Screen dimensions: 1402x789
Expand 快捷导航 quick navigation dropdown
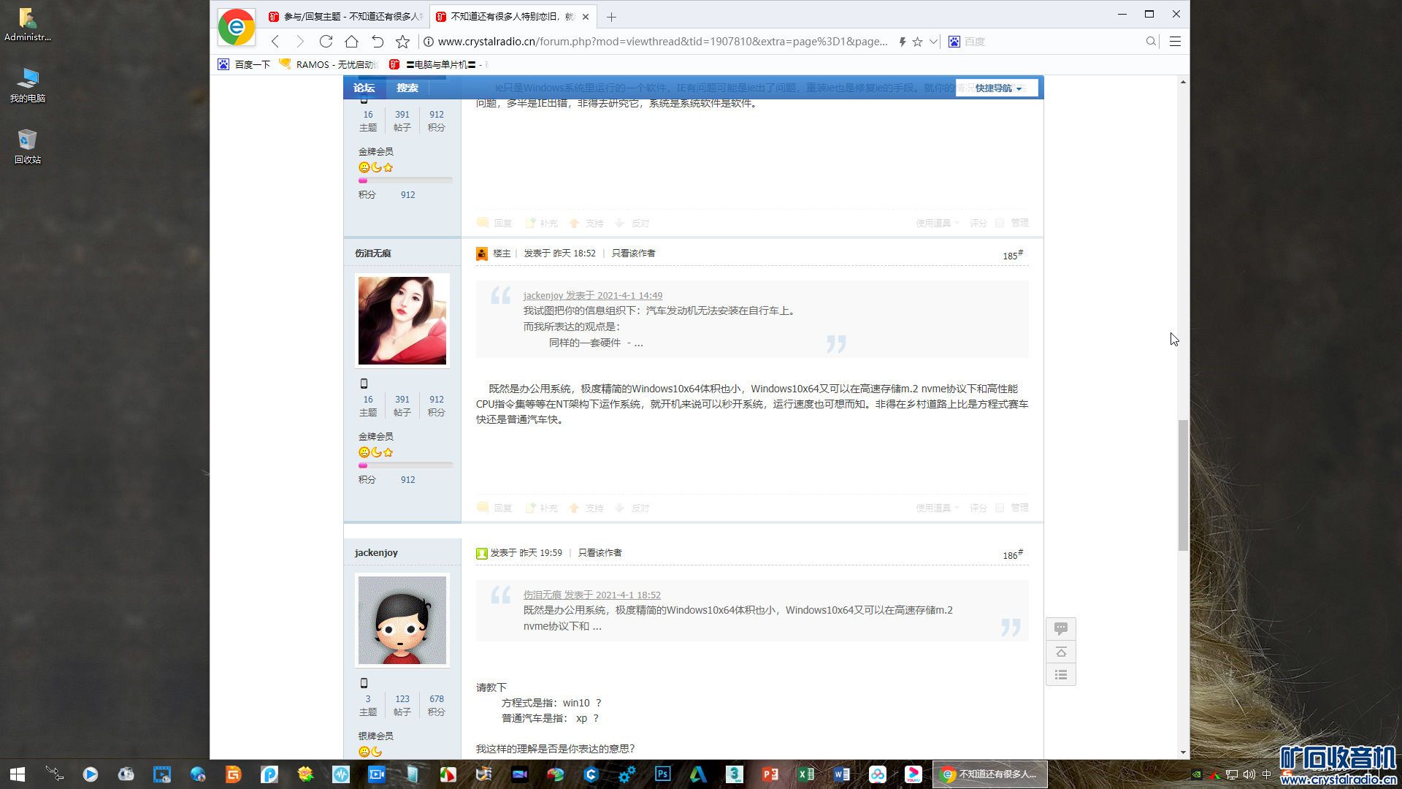tap(997, 88)
